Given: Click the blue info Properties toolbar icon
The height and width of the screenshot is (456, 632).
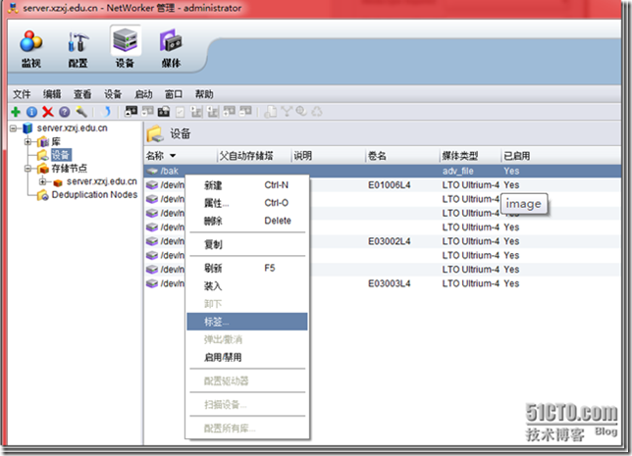Looking at the screenshot, I should click(x=31, y=112).
